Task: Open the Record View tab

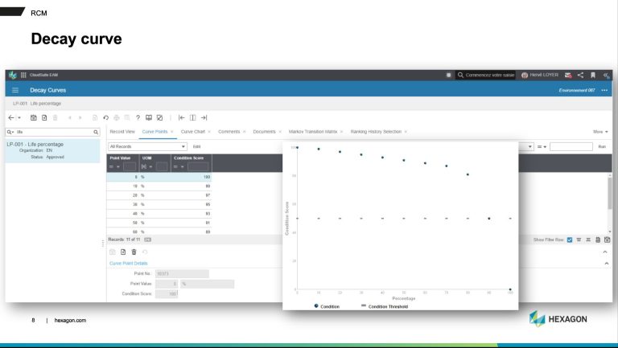Action: (x=122, y=131)
